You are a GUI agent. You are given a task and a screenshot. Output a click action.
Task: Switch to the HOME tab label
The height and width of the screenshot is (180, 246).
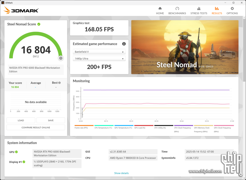coord(160,13)
